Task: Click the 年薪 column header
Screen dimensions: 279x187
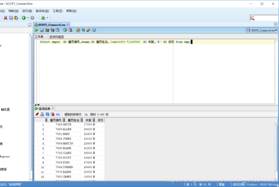Action: click(86, 120)
